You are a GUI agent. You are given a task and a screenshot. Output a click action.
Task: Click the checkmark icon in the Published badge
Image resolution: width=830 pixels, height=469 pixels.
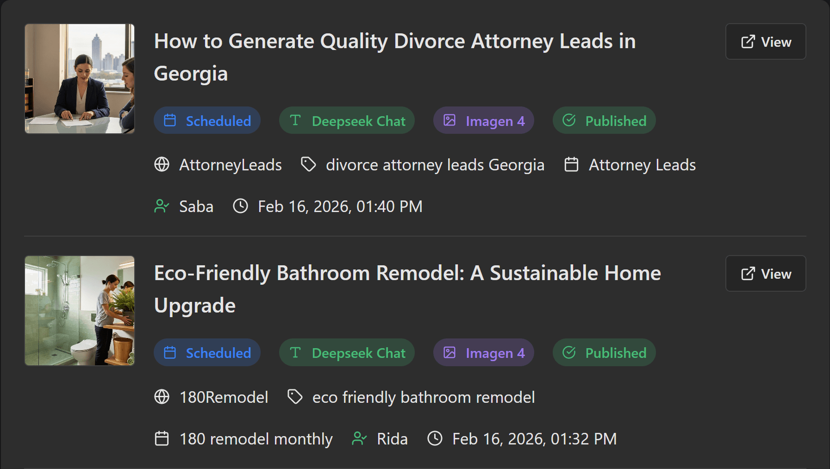pyautogui.click(x=569, y=120)
